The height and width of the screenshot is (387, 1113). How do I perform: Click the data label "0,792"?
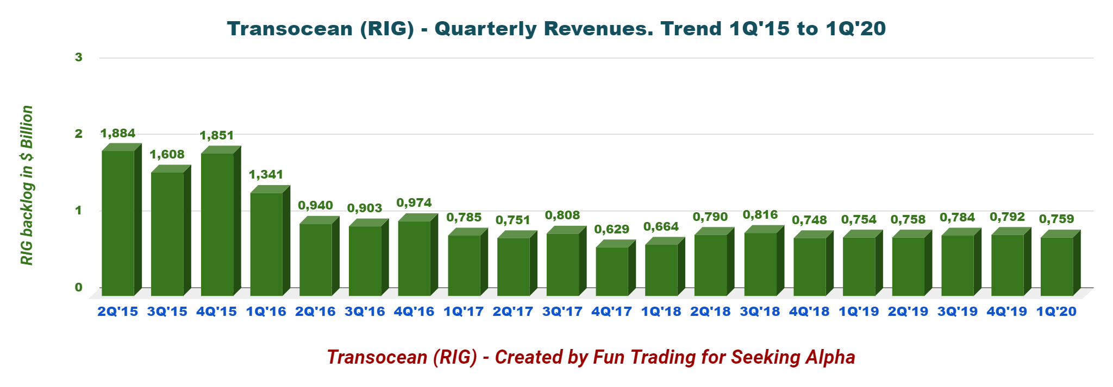pos(1007,217)
